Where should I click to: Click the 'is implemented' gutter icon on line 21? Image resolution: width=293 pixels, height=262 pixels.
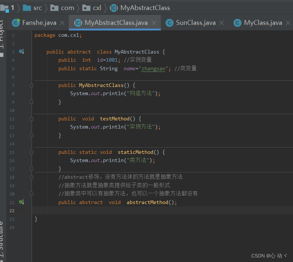click(22, 202)
